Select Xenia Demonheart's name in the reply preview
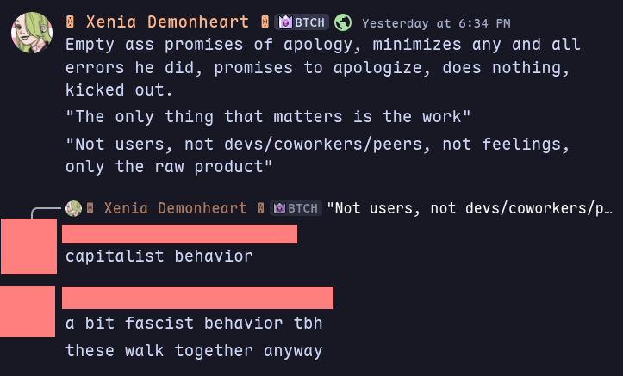This screenshot has width=623, height=376. pos(171,208)
